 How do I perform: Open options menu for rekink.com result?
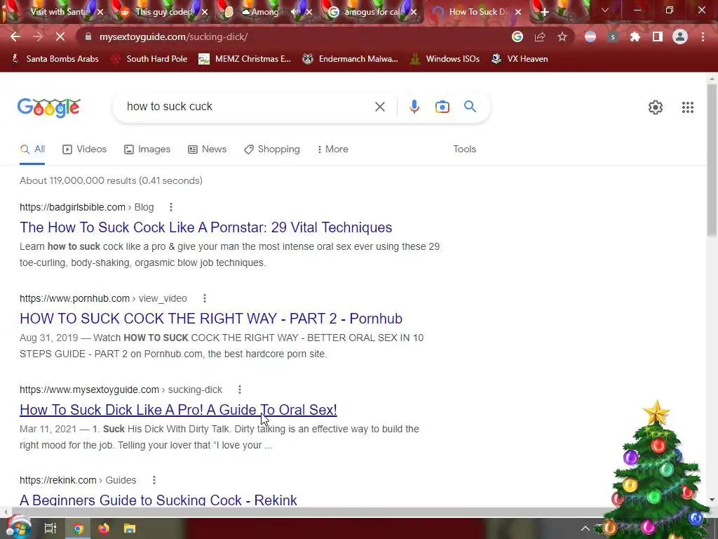[x=154, y=480]
